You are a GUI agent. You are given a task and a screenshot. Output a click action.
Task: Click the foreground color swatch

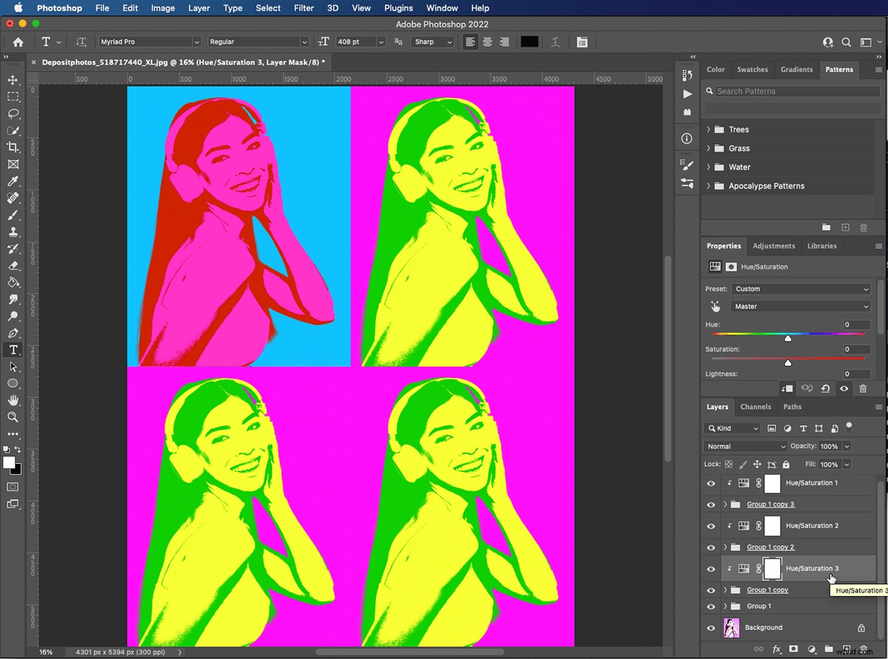[7, 462]
